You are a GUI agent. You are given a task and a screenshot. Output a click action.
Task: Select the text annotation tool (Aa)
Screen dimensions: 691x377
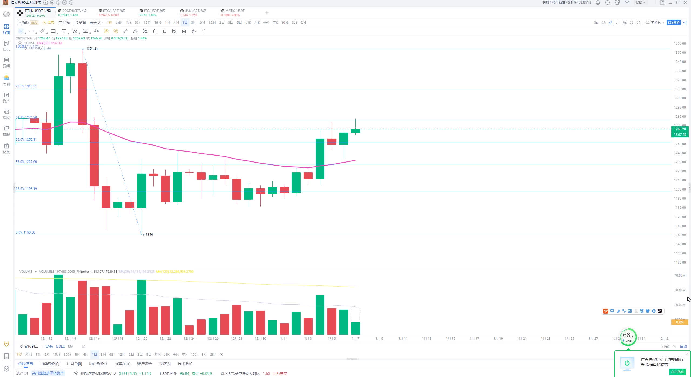pos(96,31)
